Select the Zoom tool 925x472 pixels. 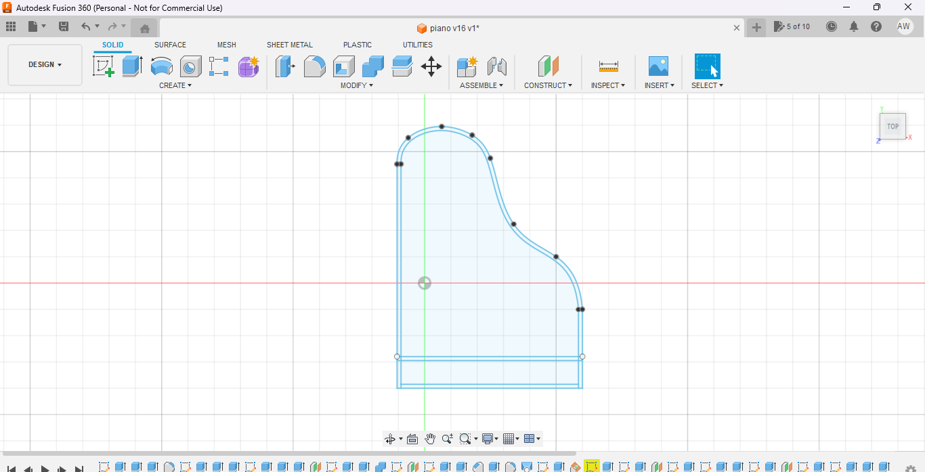(447, 439)
